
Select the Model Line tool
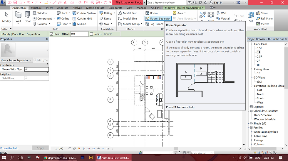pos(128,18)
